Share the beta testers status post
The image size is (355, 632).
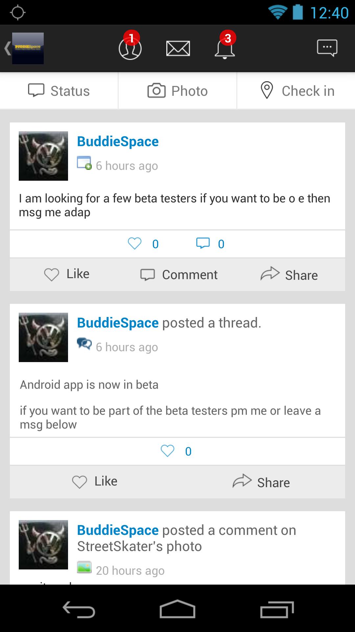pyautogui.click(x=289, y=275)
